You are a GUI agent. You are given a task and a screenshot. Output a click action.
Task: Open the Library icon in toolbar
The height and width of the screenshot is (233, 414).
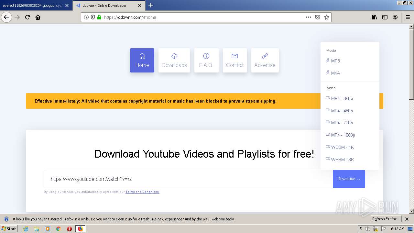click(375, 17)
